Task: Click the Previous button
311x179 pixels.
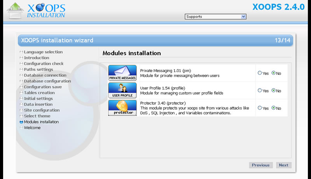Action: pyautogui.click(x=260, y=165)
